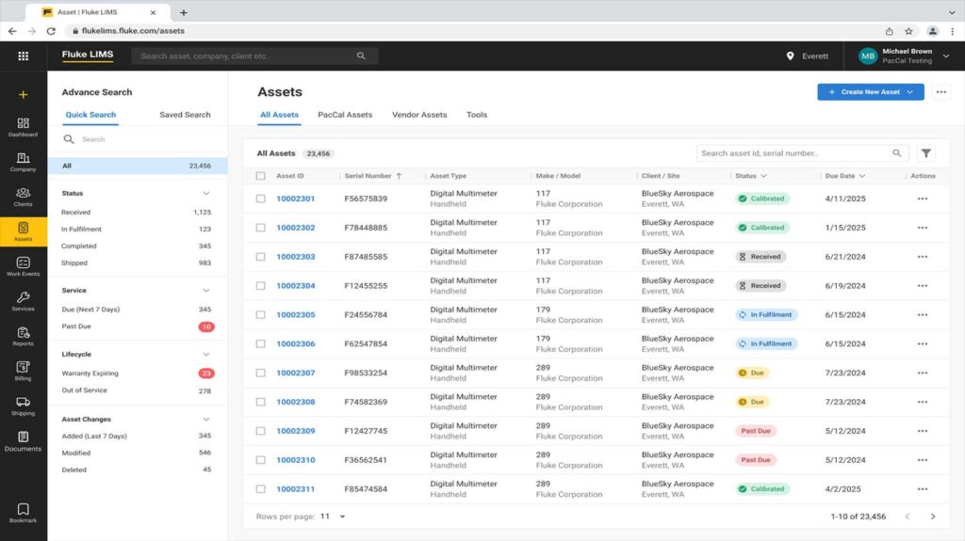Switch to the Vendor Assets tab
The height and width of the screenshot is (541, 965).
[x=419, y=115]
